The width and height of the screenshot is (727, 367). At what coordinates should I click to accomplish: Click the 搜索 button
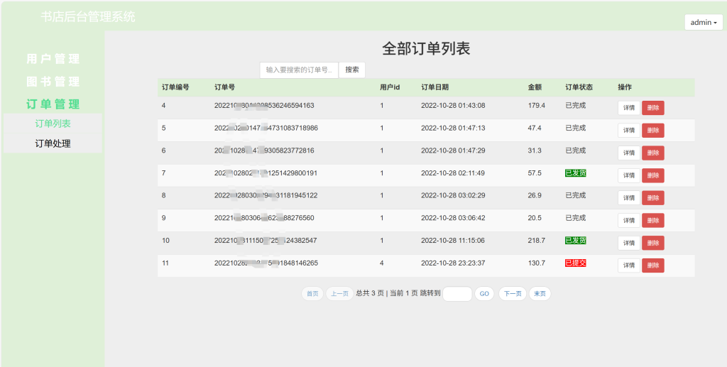352,70
